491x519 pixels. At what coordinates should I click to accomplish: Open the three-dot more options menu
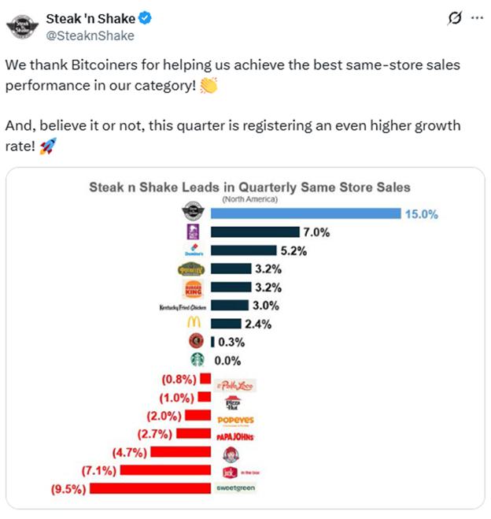475,18
